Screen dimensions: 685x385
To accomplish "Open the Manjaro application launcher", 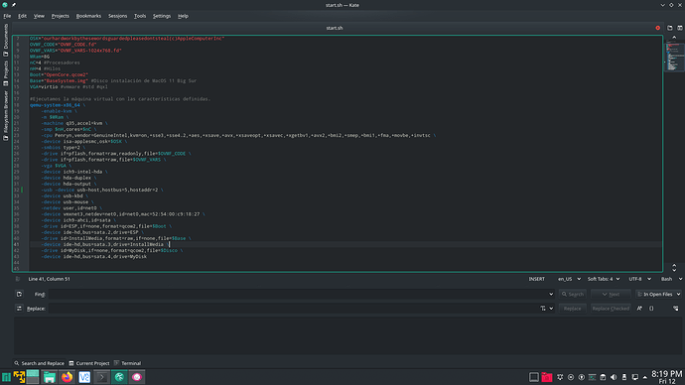I will click(x=6, y=377).
